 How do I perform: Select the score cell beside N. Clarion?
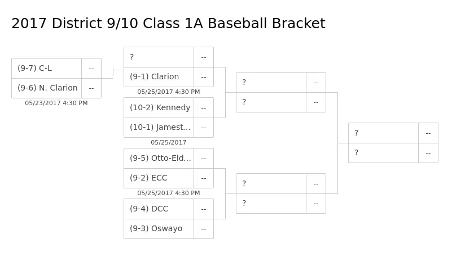tap(91, 88)
